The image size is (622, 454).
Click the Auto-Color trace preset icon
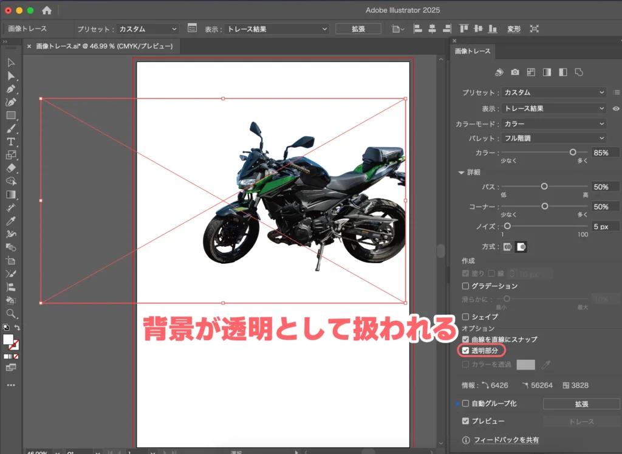(x=499, y=72)
